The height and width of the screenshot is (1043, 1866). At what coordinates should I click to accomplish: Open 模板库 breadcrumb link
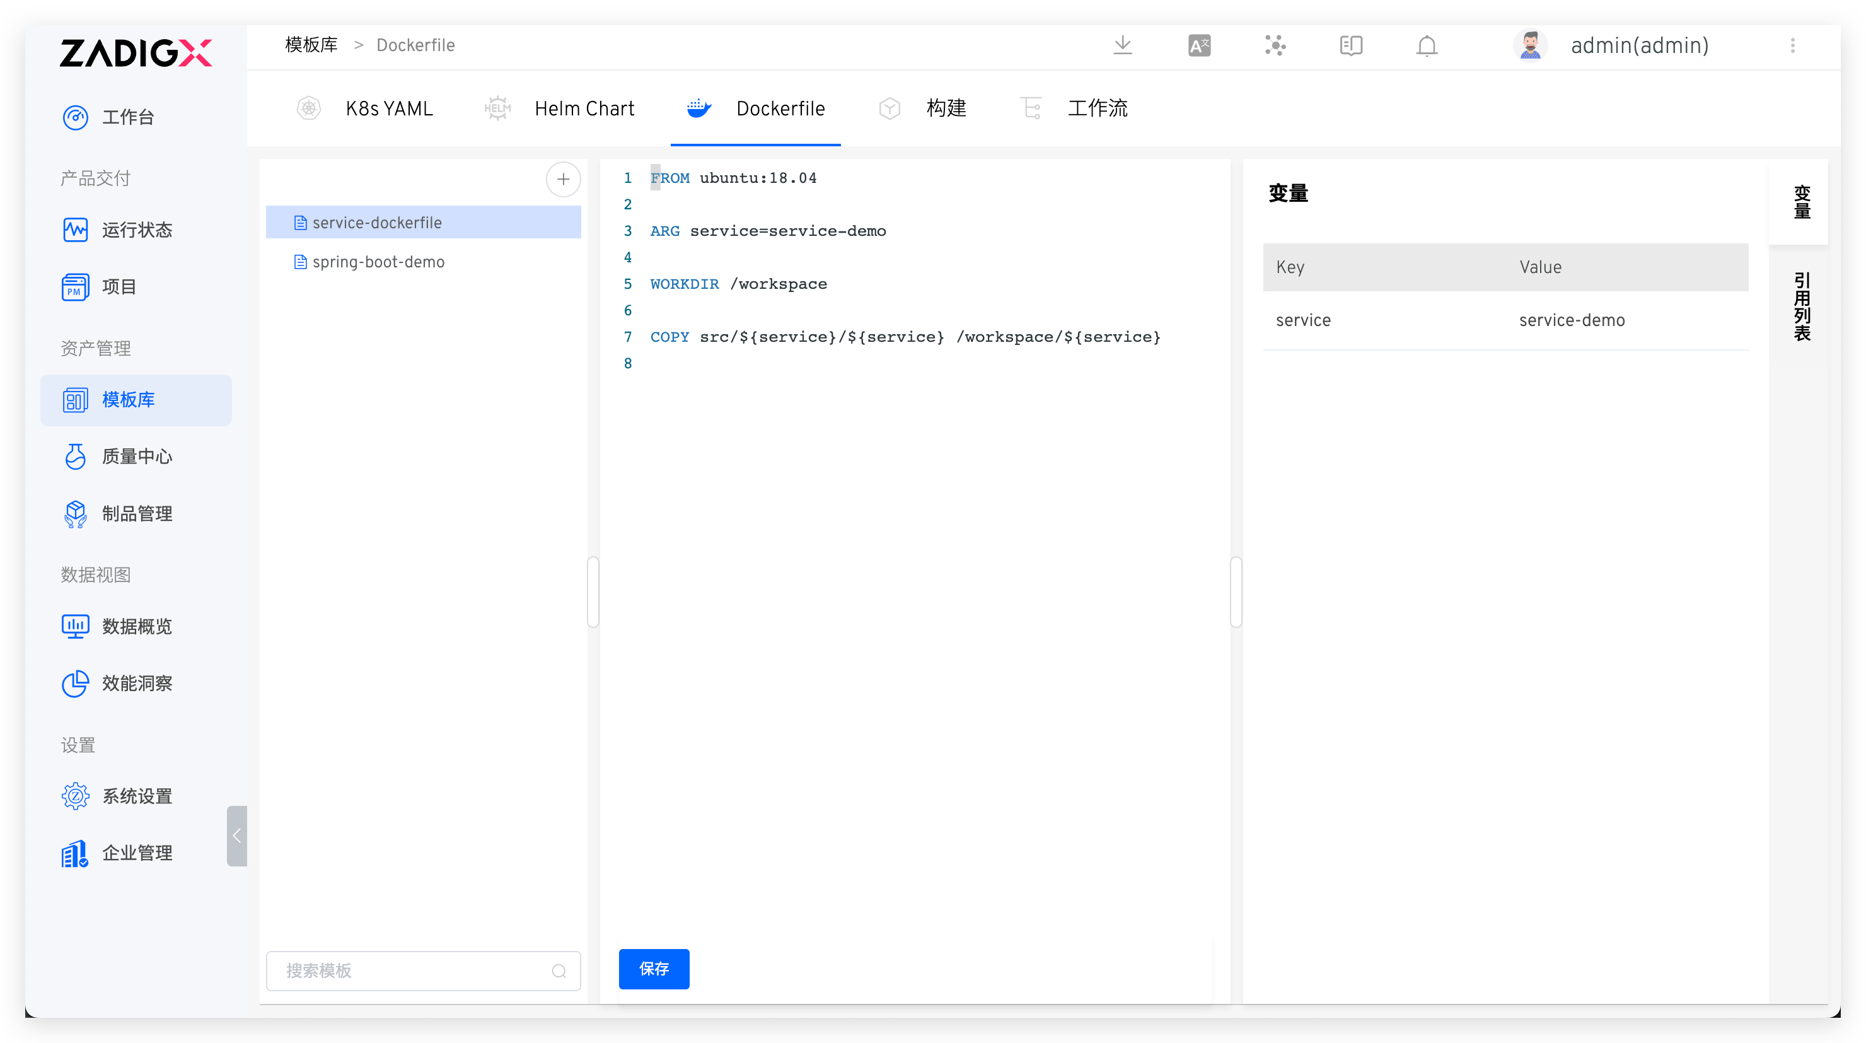311,44
